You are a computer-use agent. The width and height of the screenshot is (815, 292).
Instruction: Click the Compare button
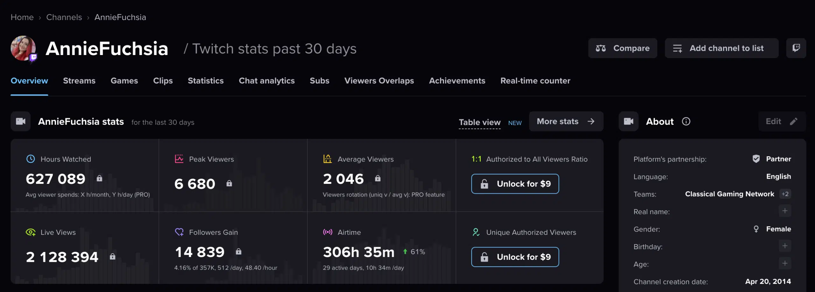click(x=623, y=48)
